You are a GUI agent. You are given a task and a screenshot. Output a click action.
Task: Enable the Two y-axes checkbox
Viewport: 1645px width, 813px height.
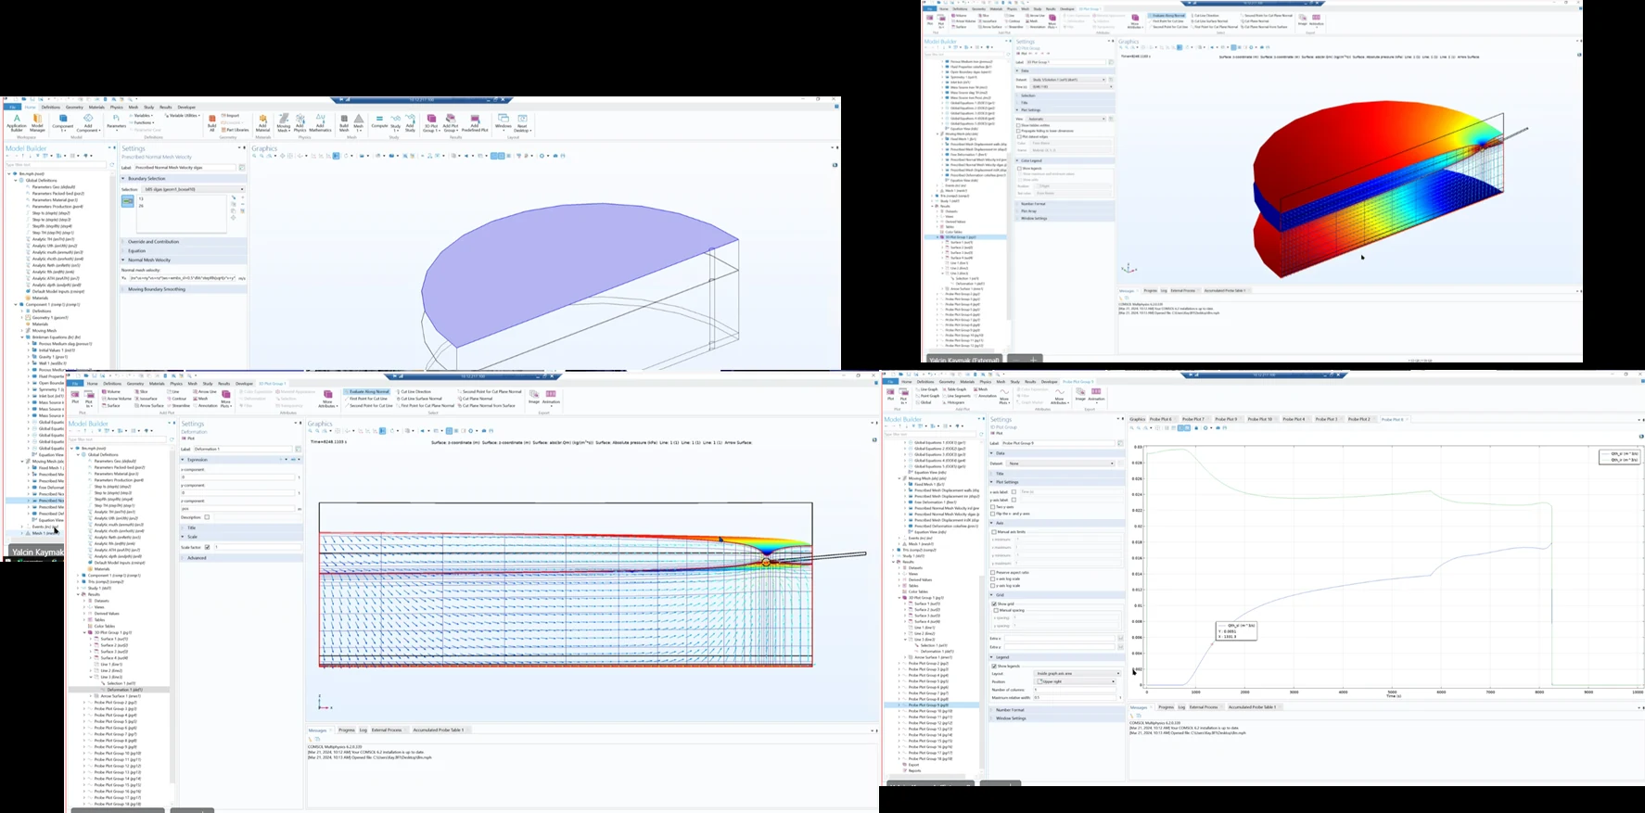coord(993,507)
